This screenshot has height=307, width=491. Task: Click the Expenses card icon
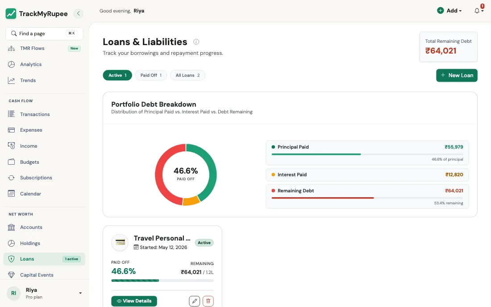click(x=11, y=130)
